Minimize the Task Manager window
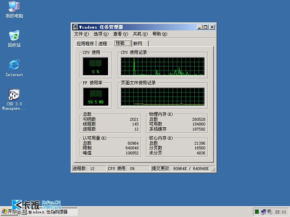This screenshot has width=290, height=217. tap(199, 27)
